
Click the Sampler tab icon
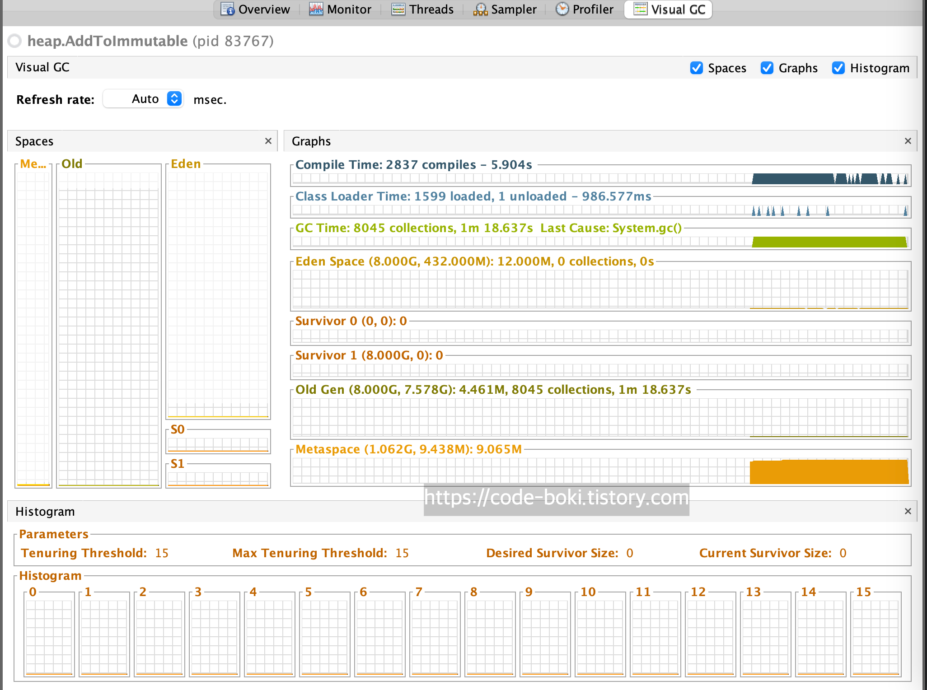click(480, 9)
